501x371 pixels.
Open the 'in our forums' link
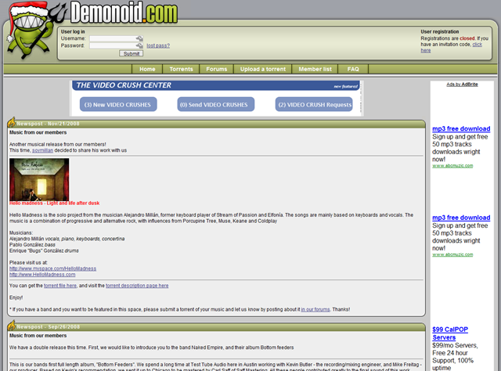(315, 309)
